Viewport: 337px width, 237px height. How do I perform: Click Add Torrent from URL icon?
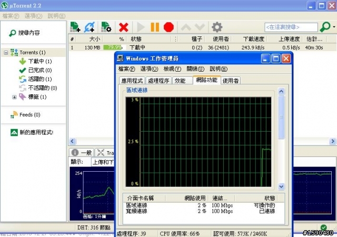[90, 27]
